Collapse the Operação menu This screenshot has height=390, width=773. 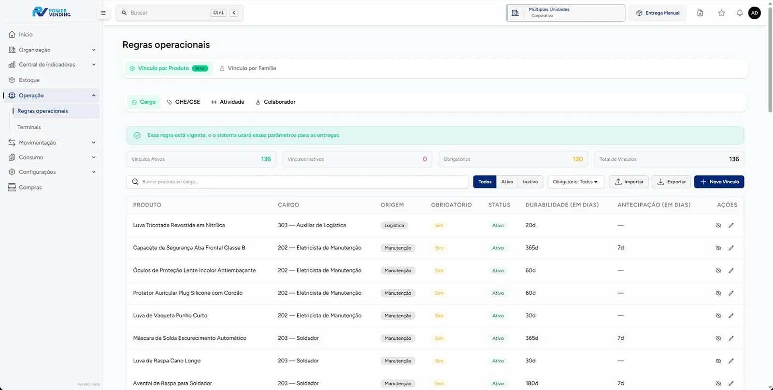click(x=52, y=95)
